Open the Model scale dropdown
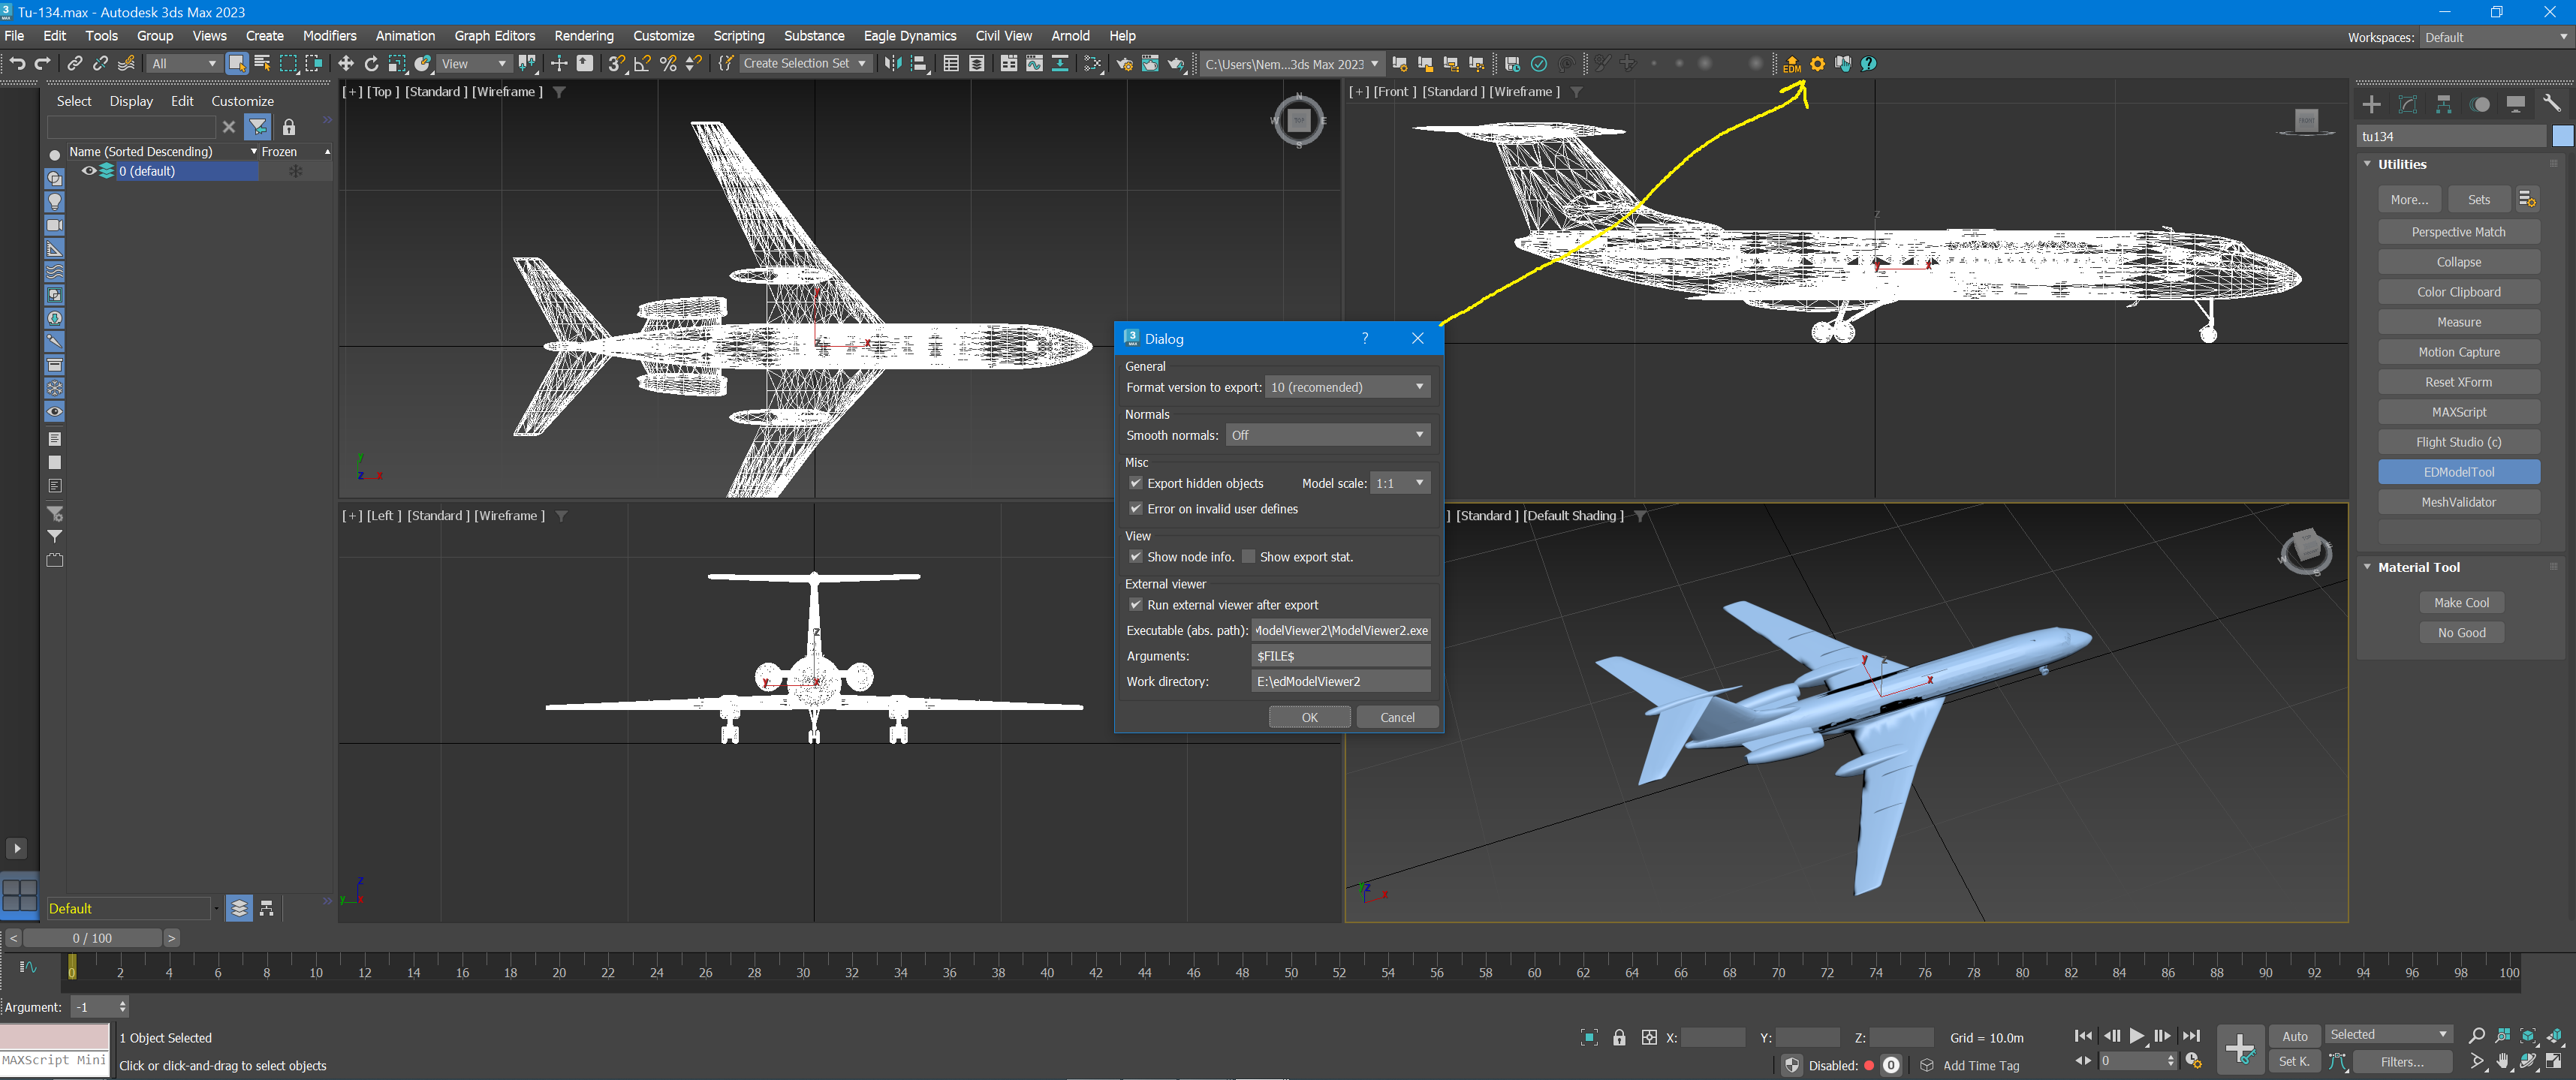 [x=1400, y=483]
